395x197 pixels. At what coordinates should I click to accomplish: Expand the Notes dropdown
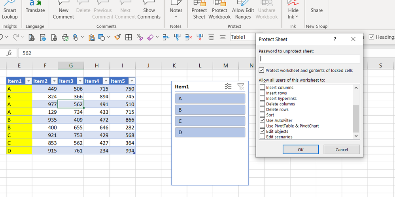176,17
